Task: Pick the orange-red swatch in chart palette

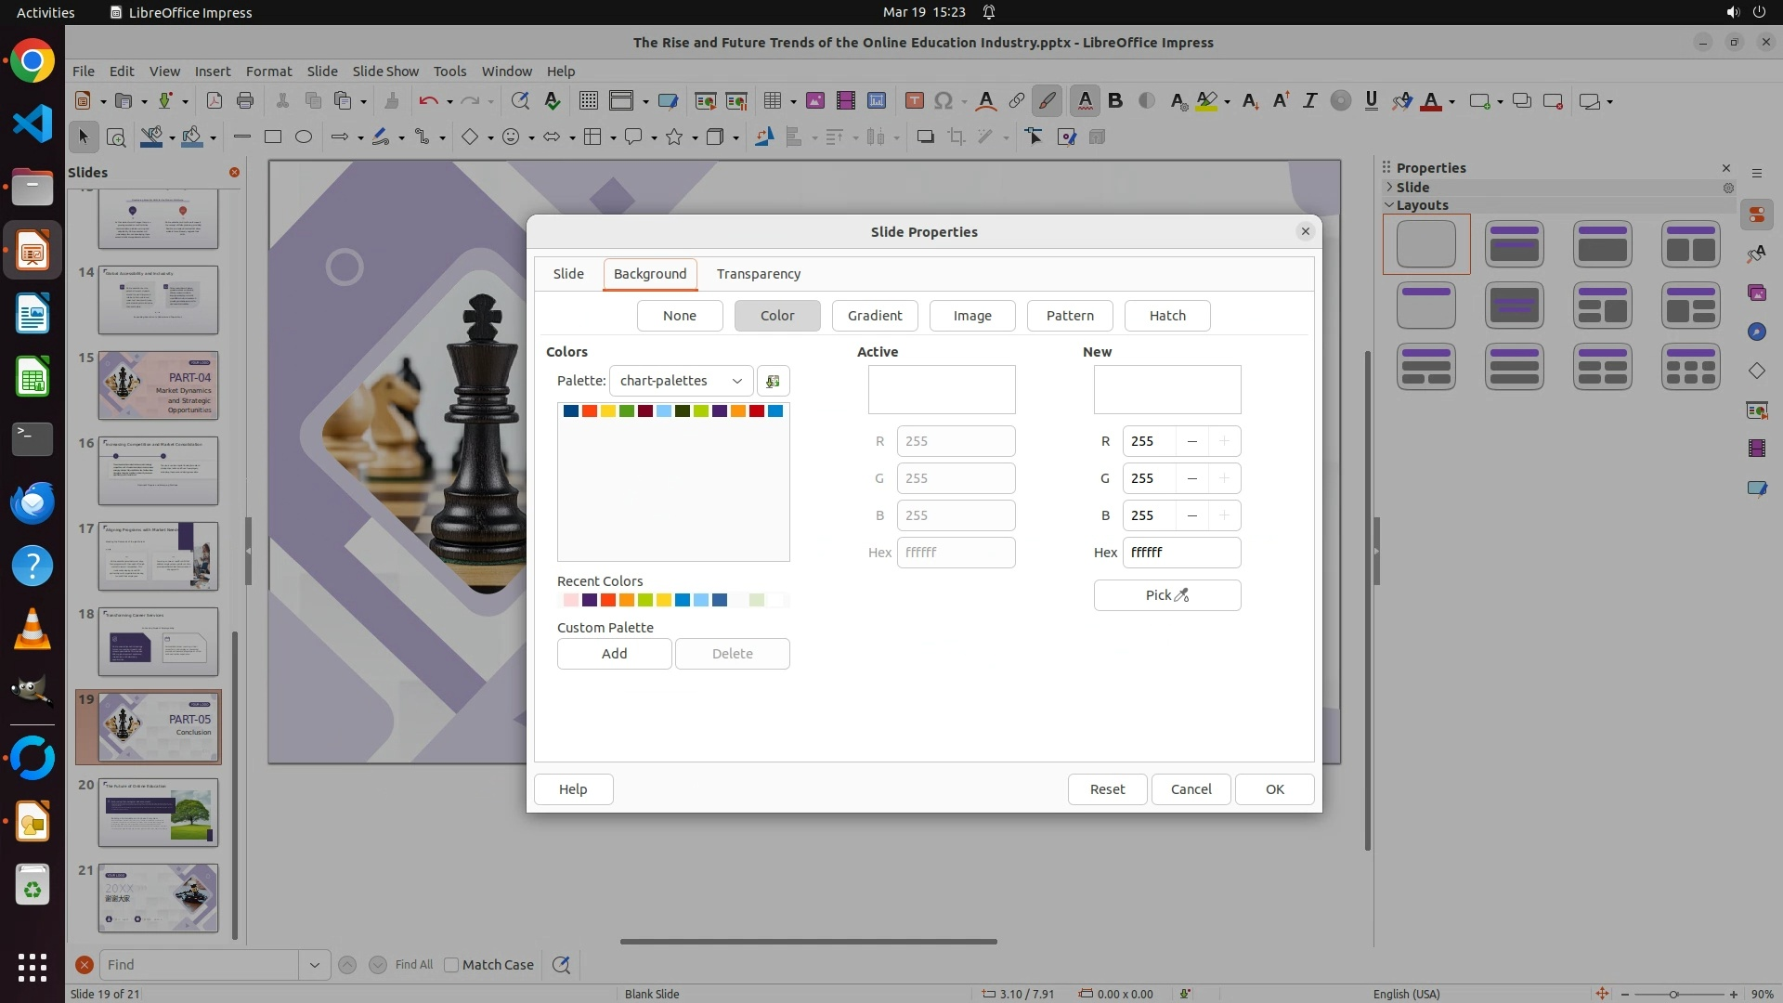Action: pos(590,411)
